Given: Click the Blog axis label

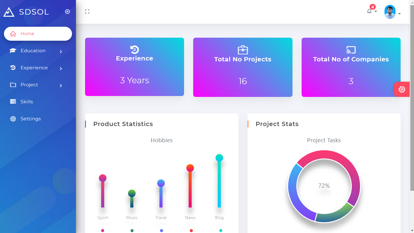Looking at the screenshot, I should pos(219,218).
